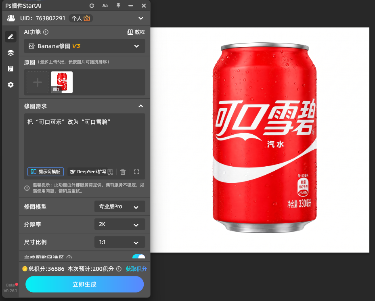The width and height of the screenshot is (375, 301).
Task: Open the Aa font size setting
Action: 105,6
